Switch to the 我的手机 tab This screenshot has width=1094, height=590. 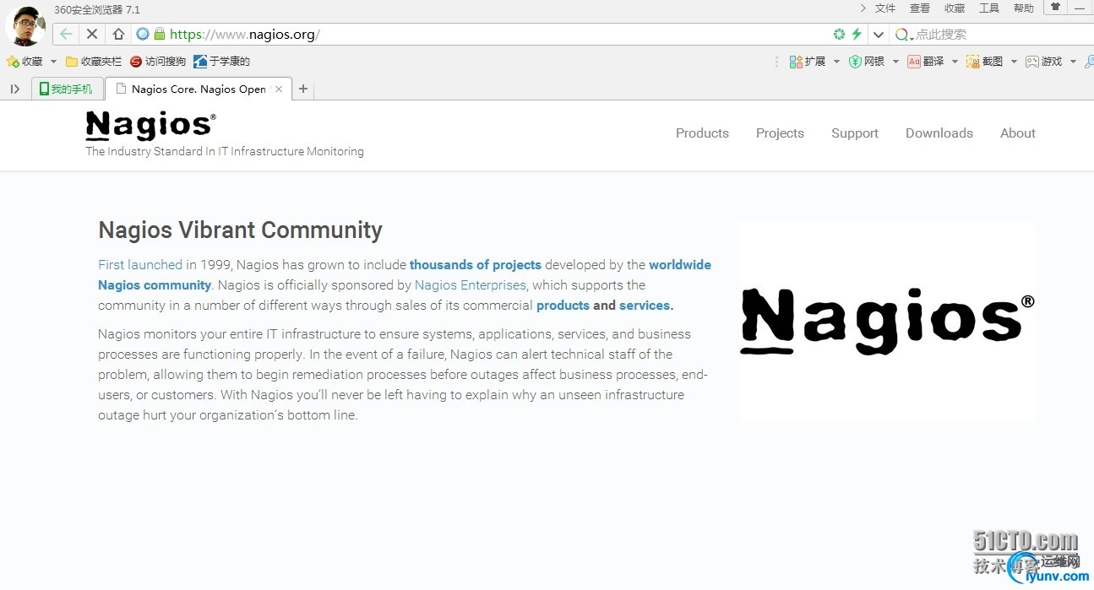pos(68,89)
